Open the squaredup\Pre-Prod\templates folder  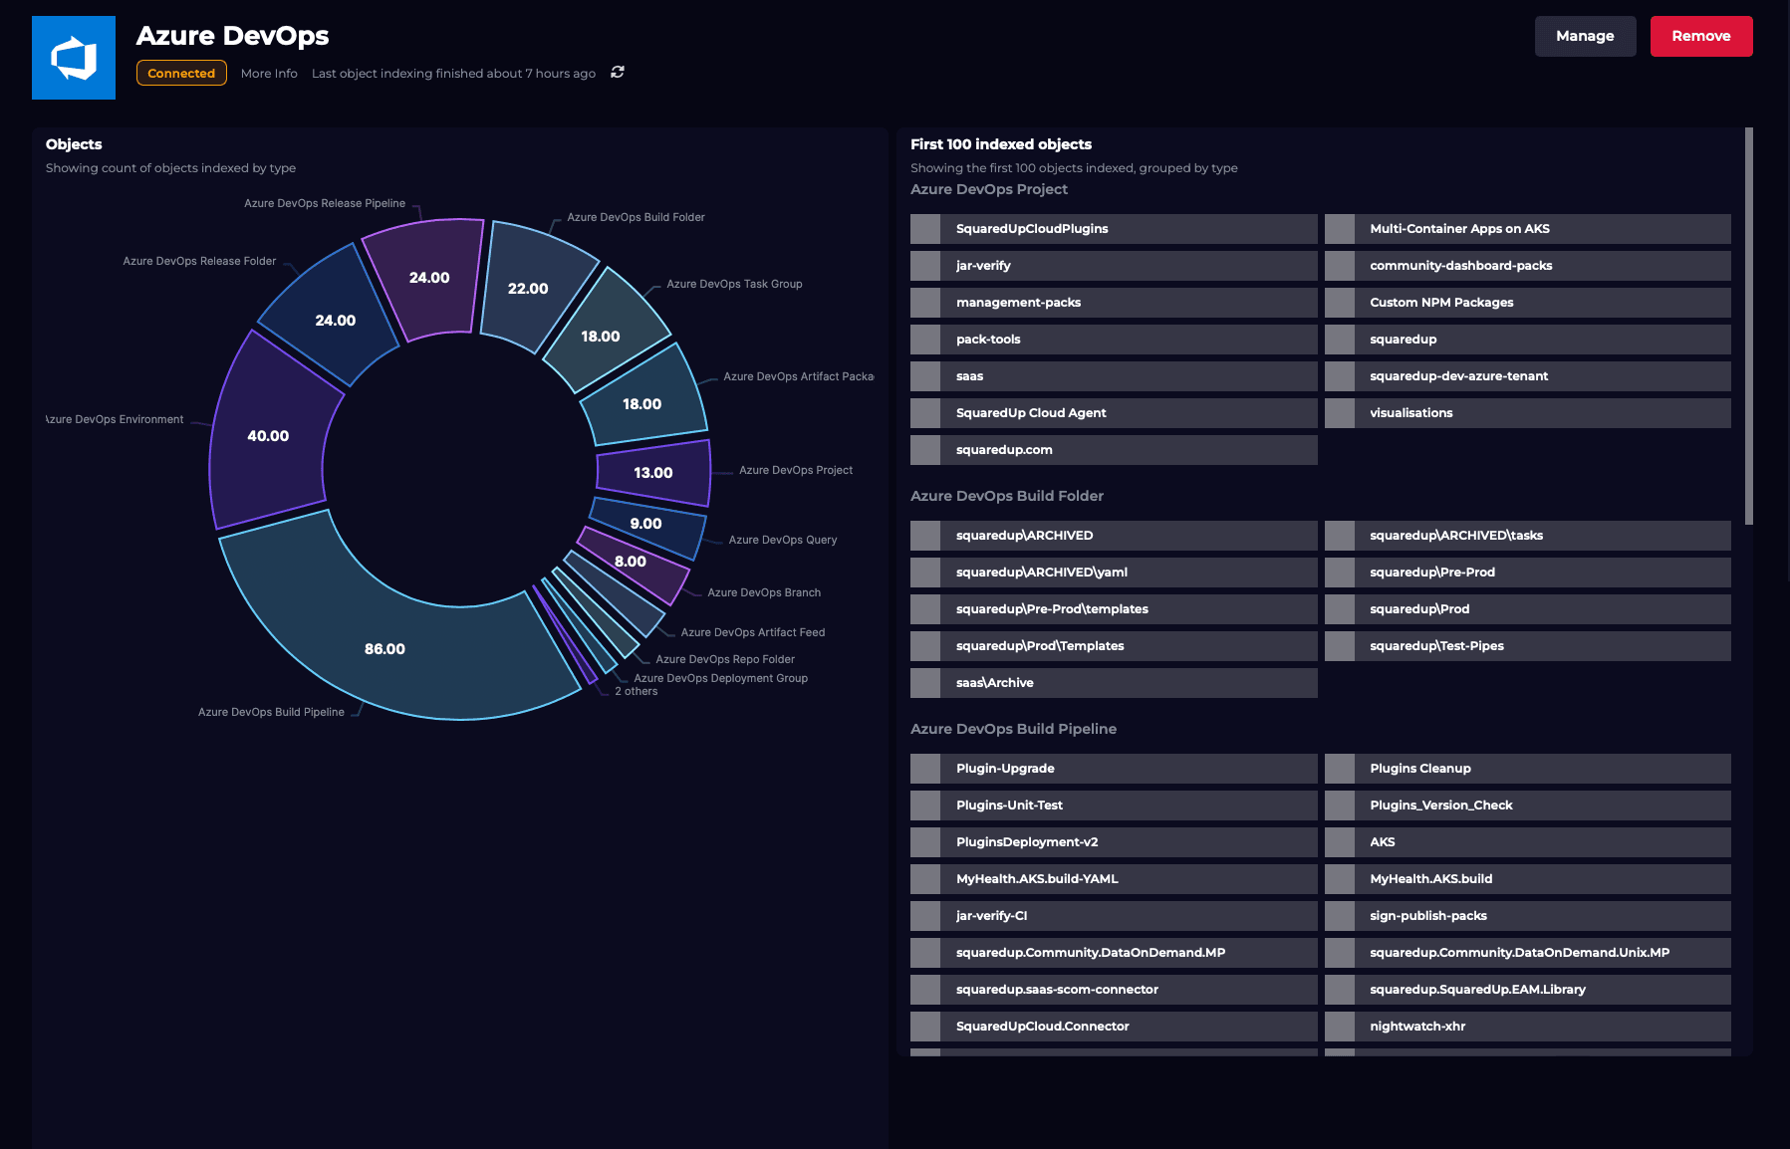tap(1114, 609)
